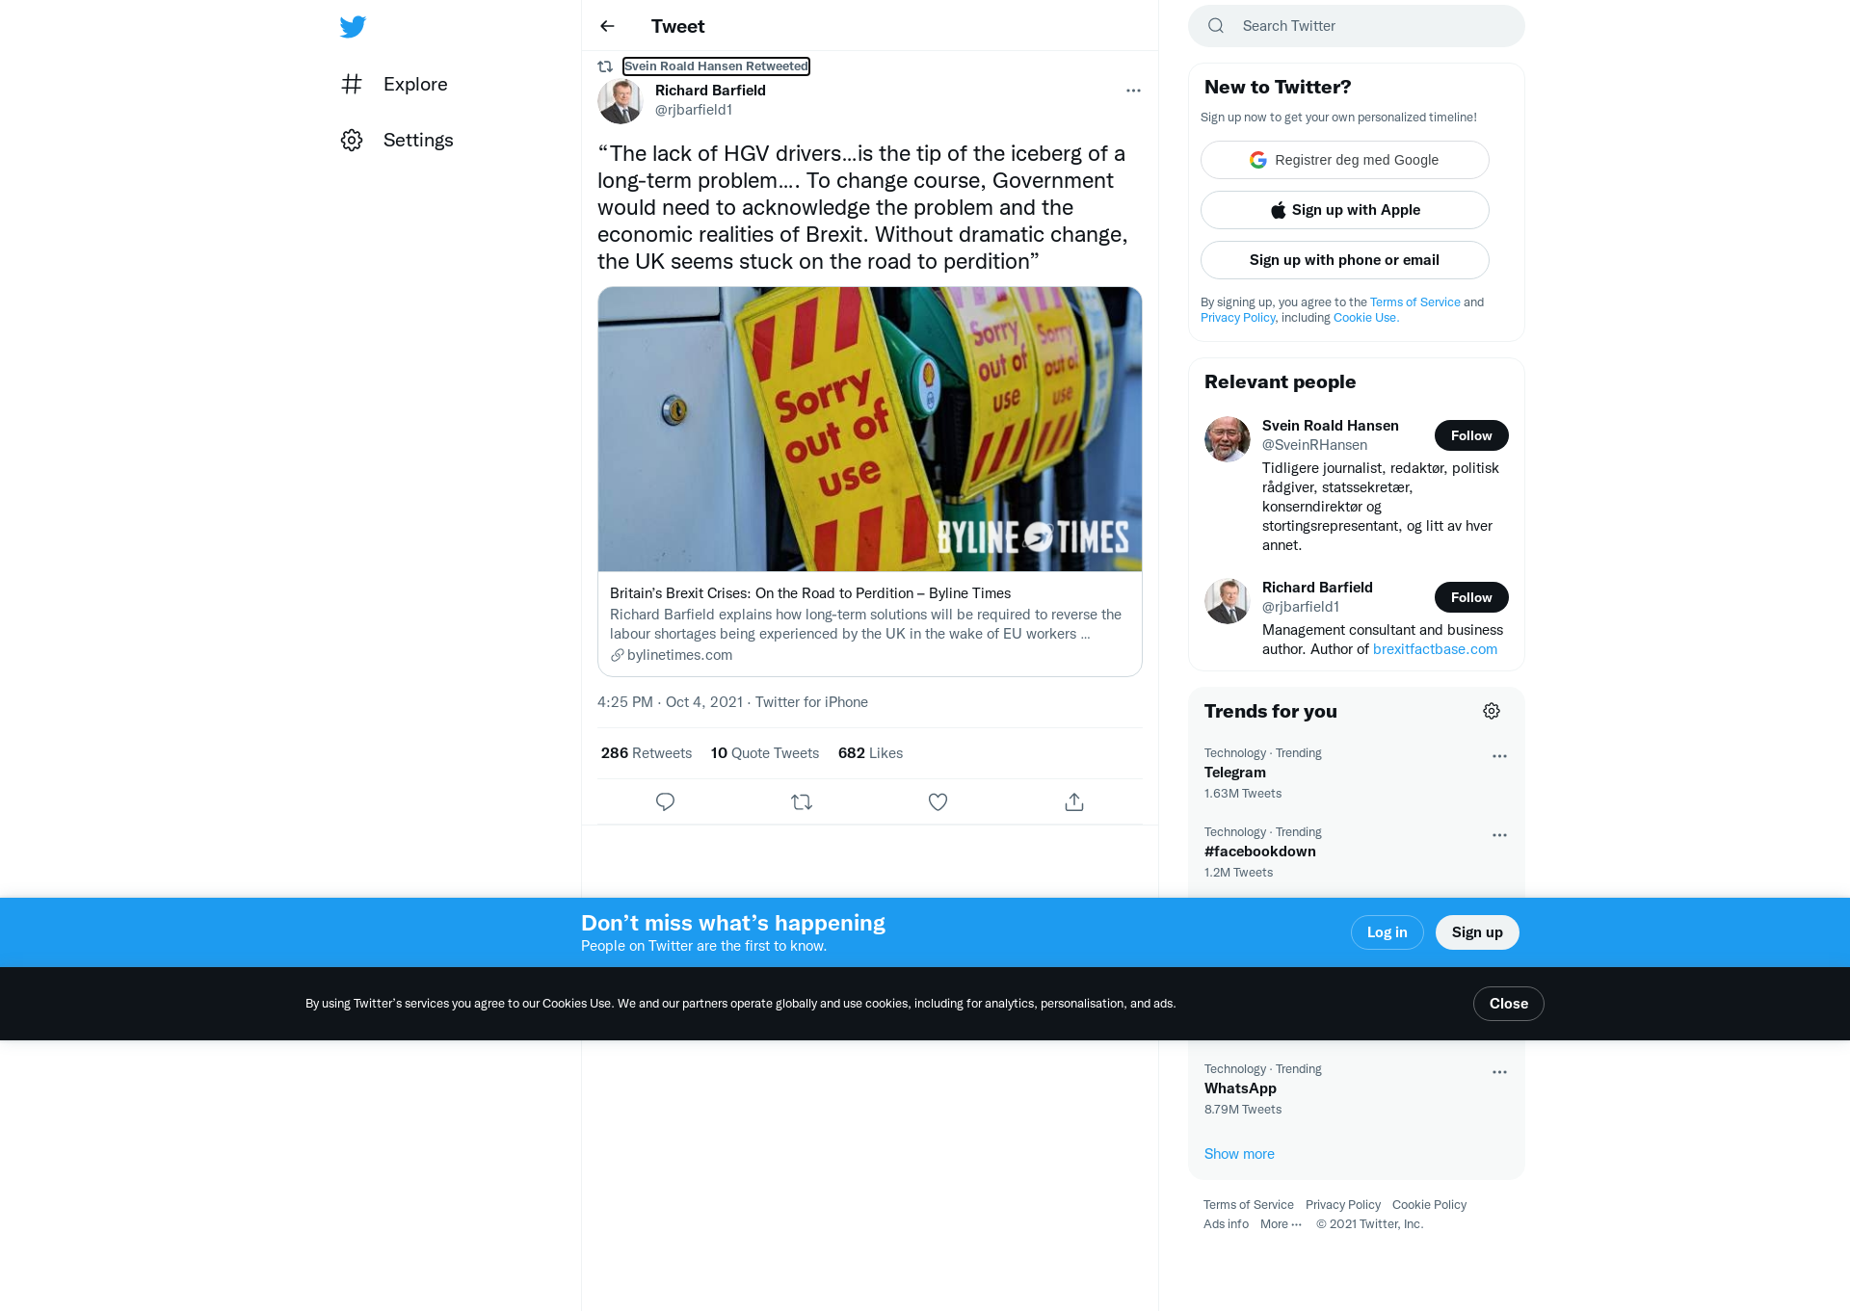Close the cookie notice banner
The height and width of the screenshot is (1311, 1850).
[x=1509, y=1004]
